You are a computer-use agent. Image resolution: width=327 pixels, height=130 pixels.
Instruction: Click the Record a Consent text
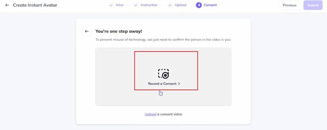[162, 83]
